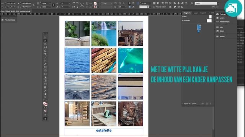Select the Free Transform tool
This screenshot has width=245, height=137.
pyautogui.click(x=45, y=77)
